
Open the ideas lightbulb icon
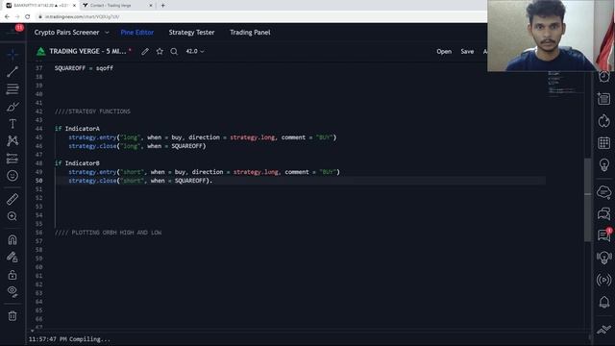[604, 164]
